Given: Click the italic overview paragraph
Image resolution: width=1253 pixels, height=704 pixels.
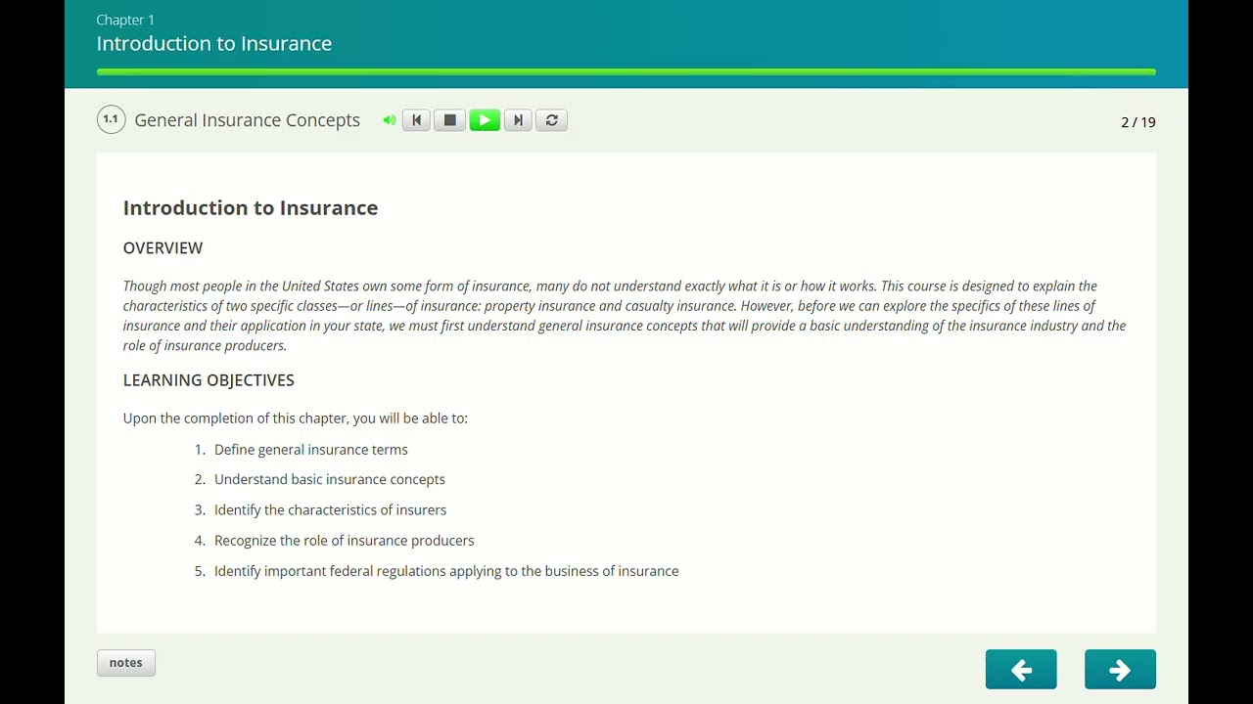Looking at the screenshot, I should (625, 316).
